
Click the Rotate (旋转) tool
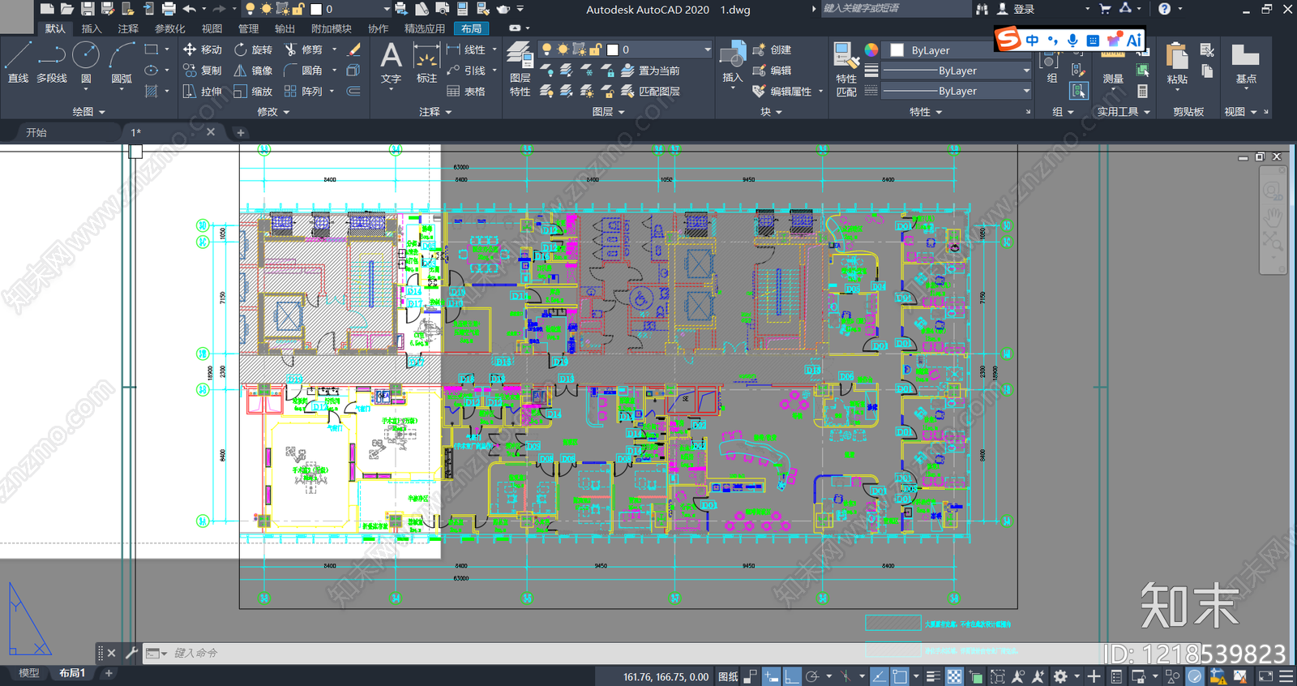pyautogui.click(x=254, y=49)
